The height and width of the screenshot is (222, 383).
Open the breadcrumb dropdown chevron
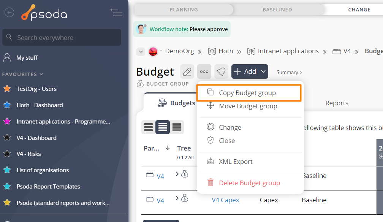point(141,52)
